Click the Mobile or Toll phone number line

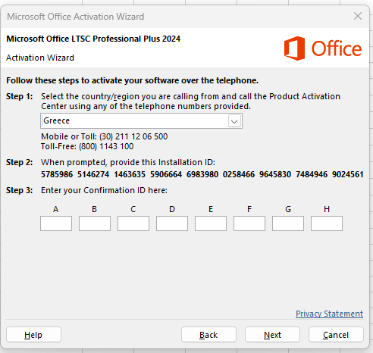[x=105, y=136]
